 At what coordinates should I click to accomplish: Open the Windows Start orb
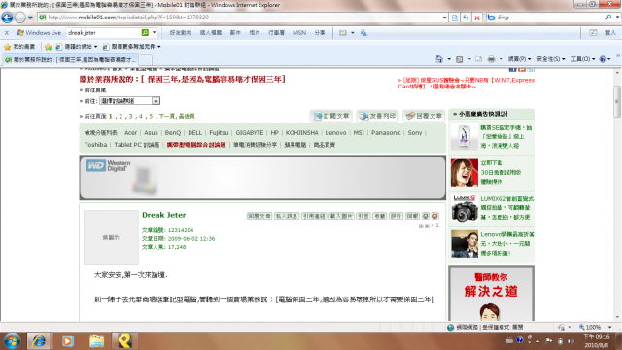click(x=12, y=341)
